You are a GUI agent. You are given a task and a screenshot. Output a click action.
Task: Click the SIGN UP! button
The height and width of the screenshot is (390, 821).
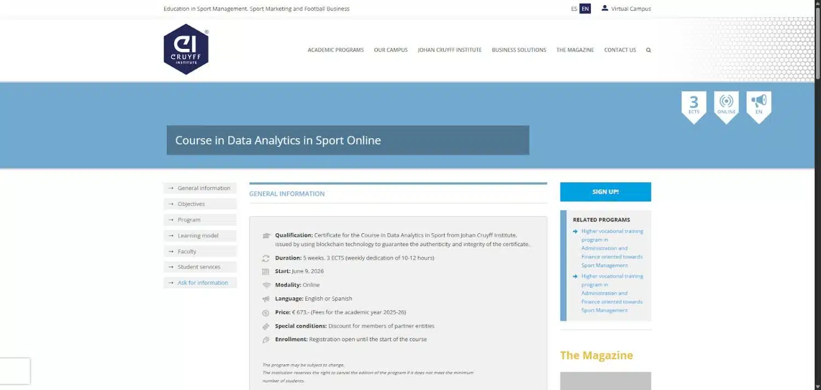605,192
